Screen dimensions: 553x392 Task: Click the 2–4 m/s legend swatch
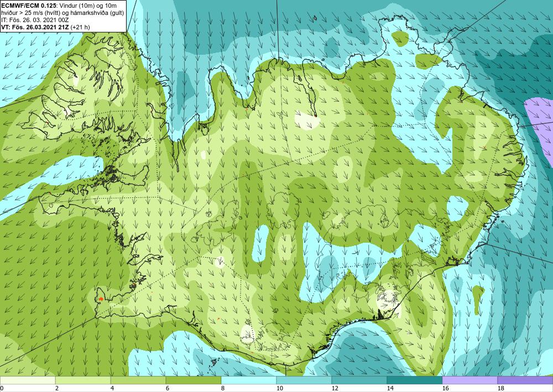83,380
